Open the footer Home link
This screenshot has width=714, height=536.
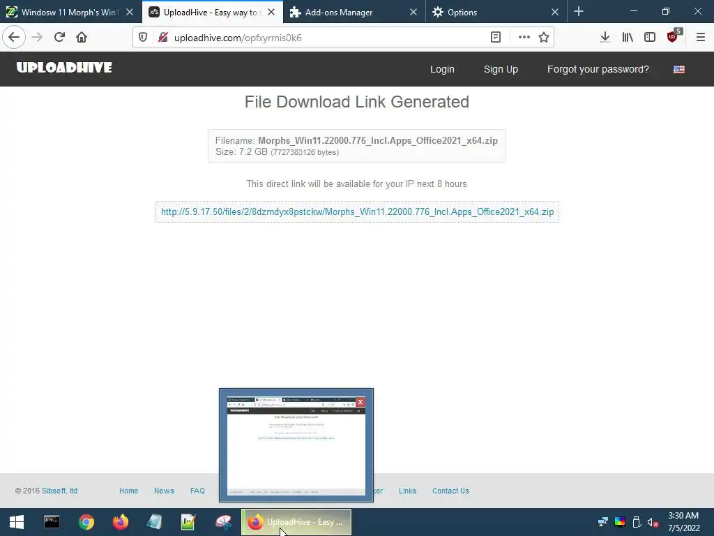click(128, 491)
